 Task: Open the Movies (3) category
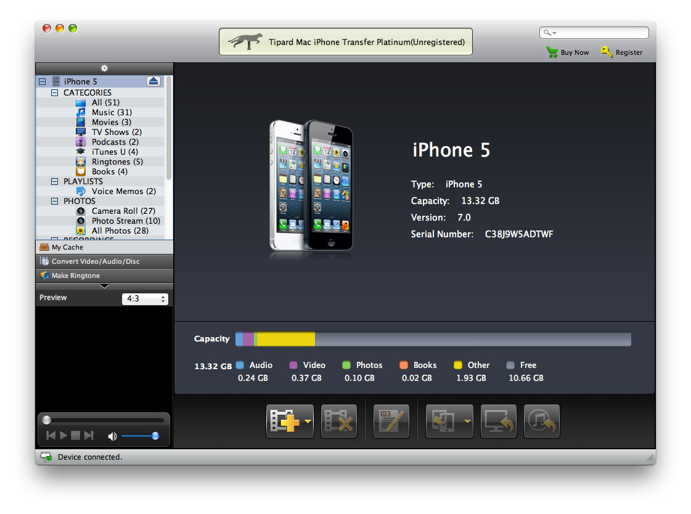point(111,122)
